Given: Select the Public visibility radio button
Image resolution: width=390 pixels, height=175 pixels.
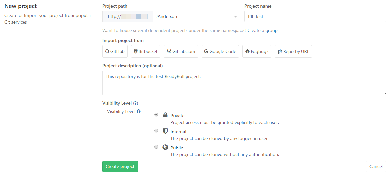Looking at the screenshot, I should click(156, 147).
